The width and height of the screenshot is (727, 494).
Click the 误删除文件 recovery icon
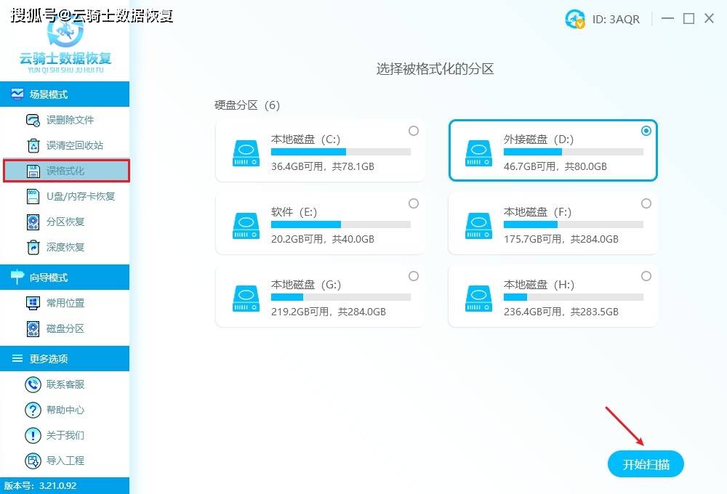point(33,120)
